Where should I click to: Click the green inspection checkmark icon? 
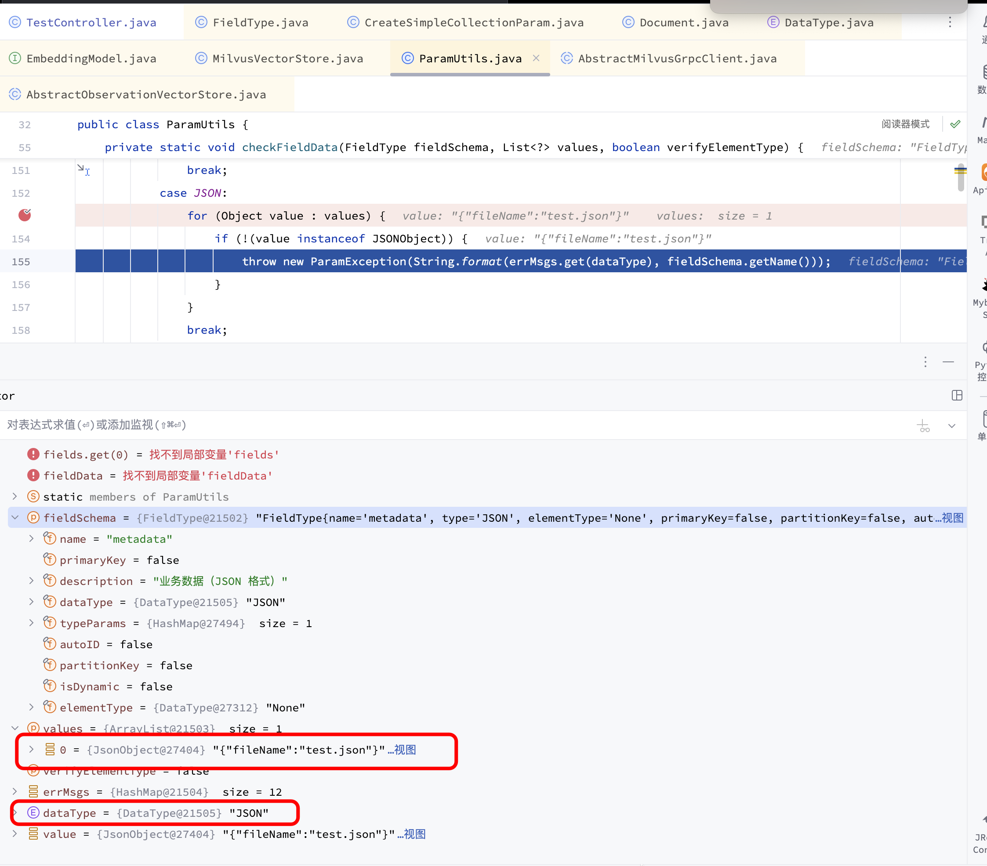954,124
